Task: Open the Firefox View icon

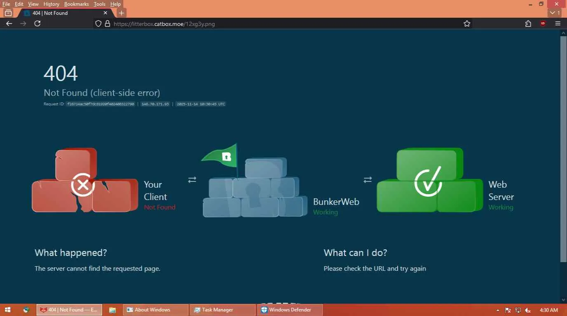Action: click(8, 13)
